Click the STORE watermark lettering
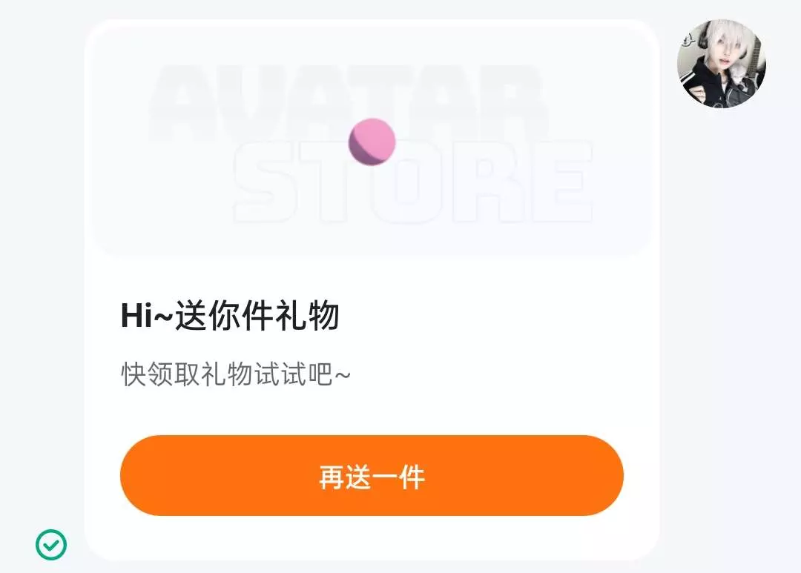The image size is (801, 573). click(x=413, y=182)
